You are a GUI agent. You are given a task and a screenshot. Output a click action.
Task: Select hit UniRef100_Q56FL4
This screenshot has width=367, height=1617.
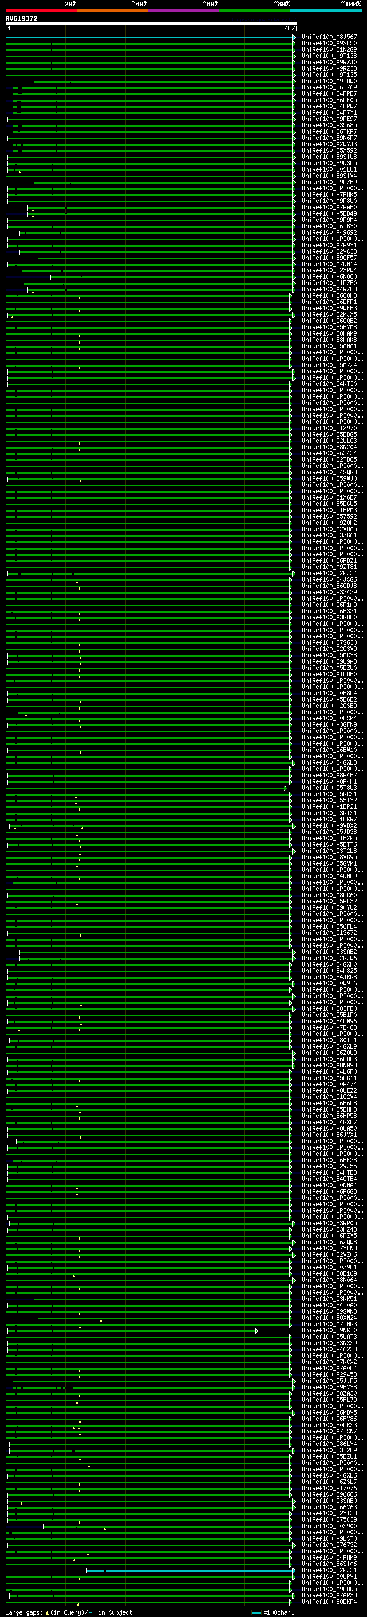coord(329,926)
